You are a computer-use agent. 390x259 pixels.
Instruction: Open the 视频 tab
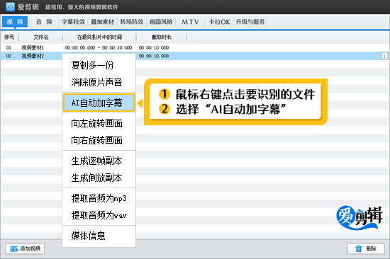click(x=15, y=22)
